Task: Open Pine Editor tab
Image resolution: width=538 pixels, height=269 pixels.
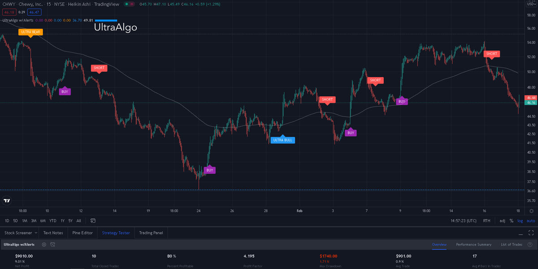Action: [x=82, y=233]
